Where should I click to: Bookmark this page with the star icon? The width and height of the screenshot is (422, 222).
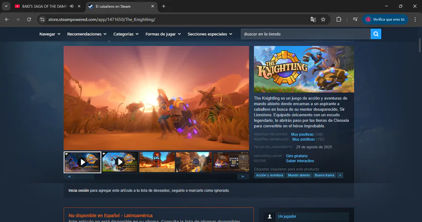pos(323,19)
